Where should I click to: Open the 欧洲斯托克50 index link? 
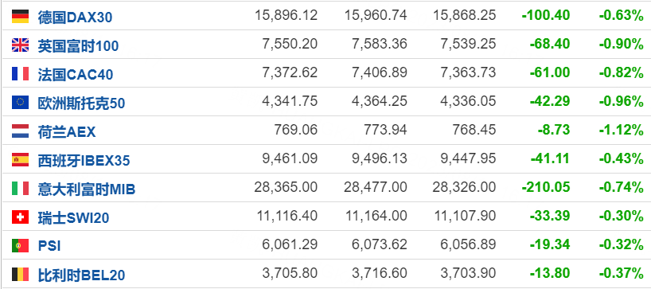(x=81, y=103)
